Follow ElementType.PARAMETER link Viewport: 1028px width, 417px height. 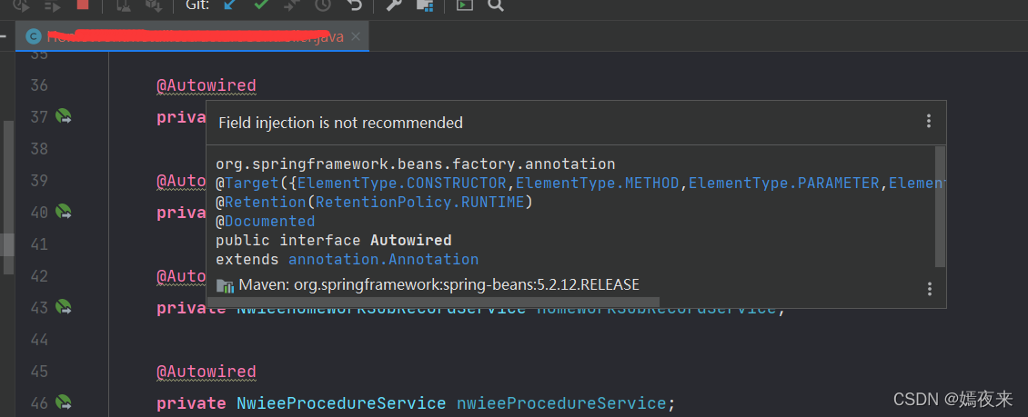coord(783,184)
